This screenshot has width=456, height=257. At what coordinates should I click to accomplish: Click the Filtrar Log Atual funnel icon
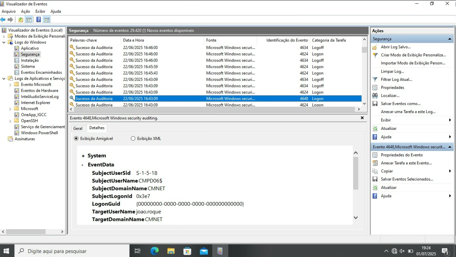375,80
